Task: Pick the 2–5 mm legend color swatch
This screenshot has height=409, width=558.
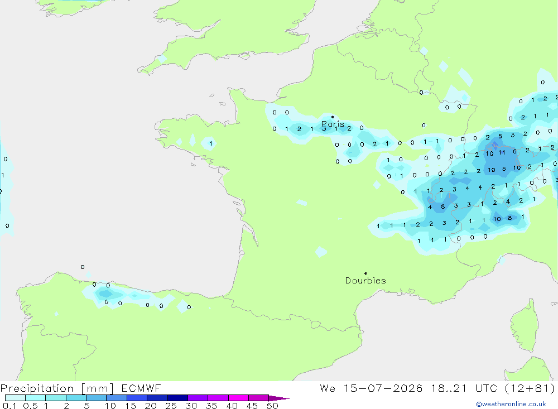Action: pyautogui.click(x=76, y=398)
